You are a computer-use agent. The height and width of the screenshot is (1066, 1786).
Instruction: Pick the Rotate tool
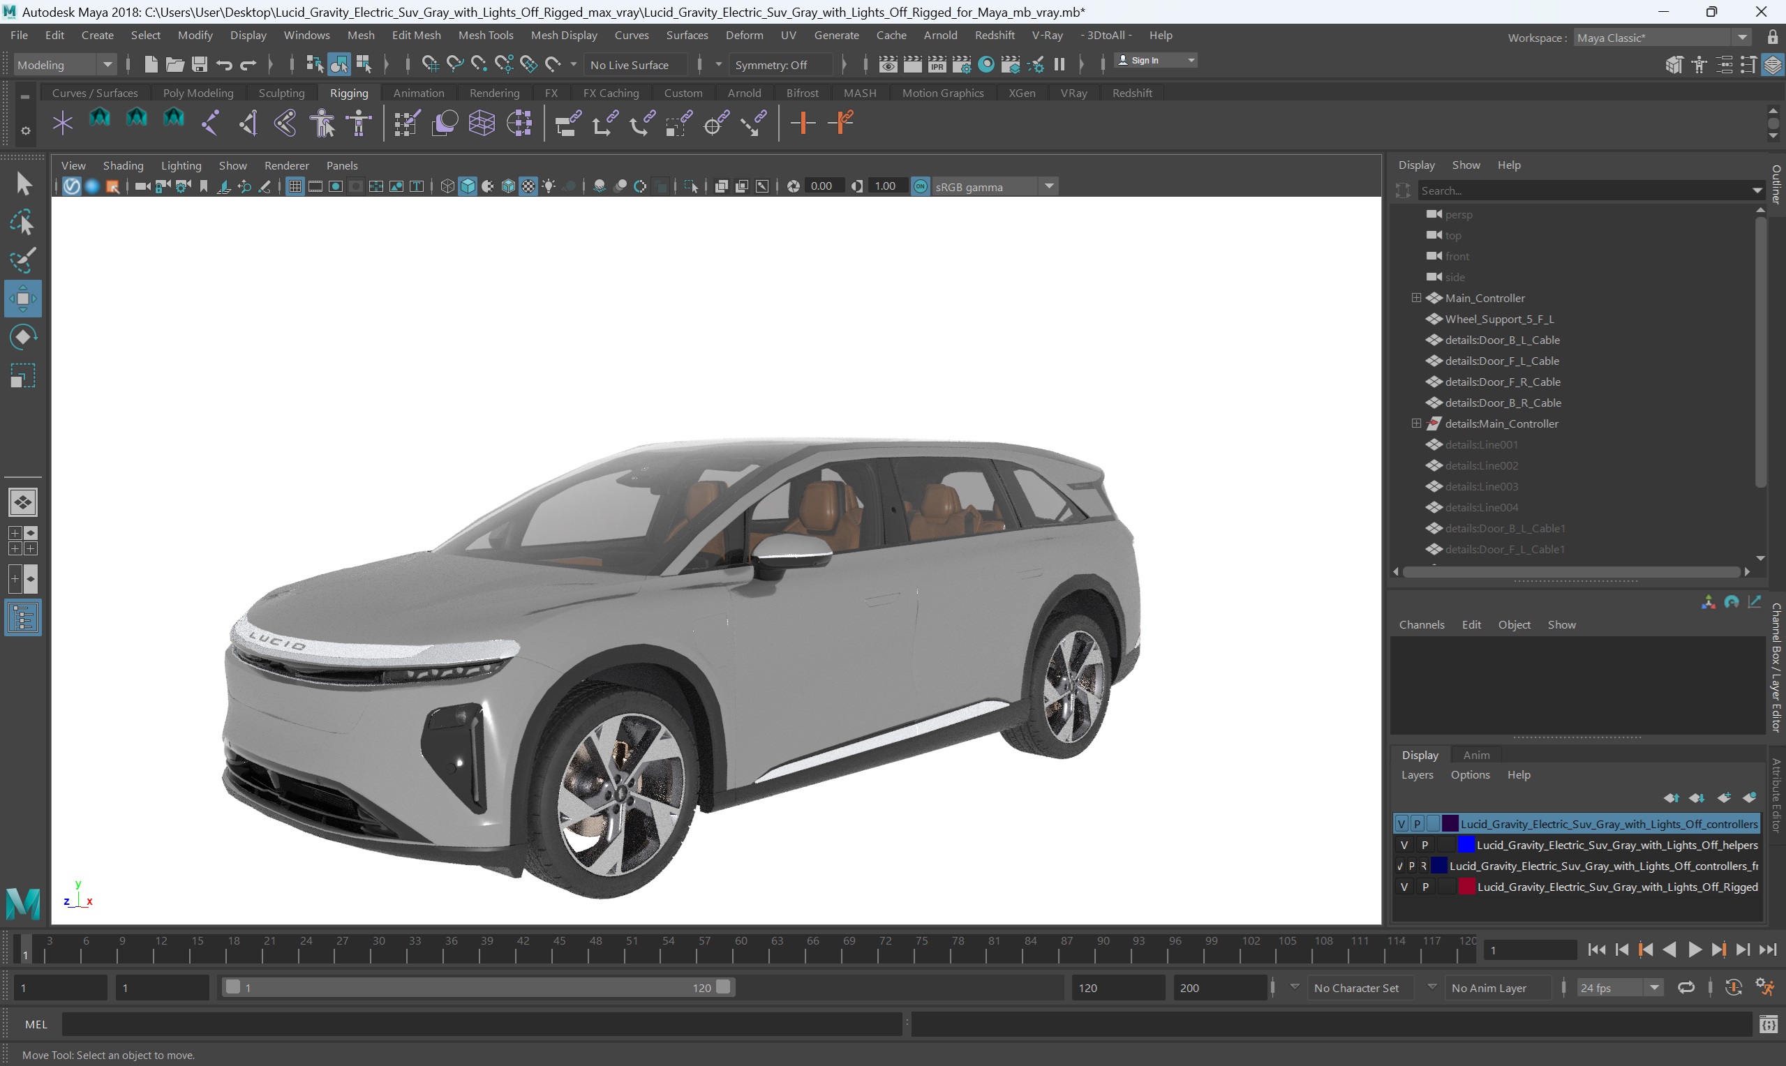[23, 337]
